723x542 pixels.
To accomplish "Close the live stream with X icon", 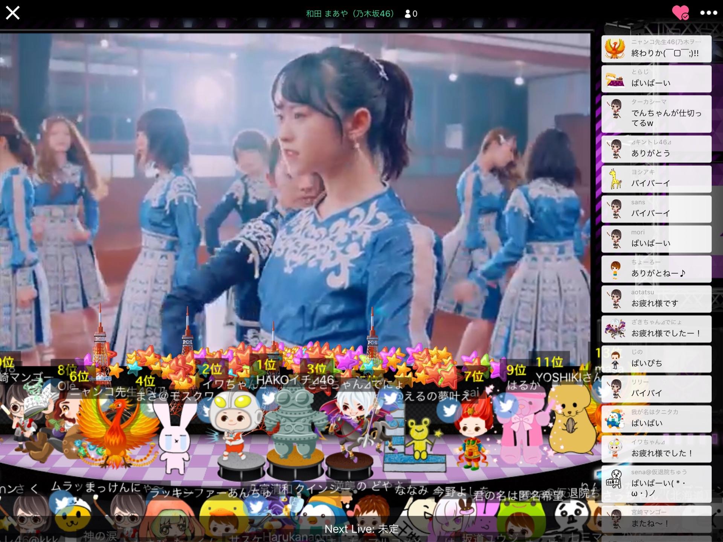I will click(12, 13).
